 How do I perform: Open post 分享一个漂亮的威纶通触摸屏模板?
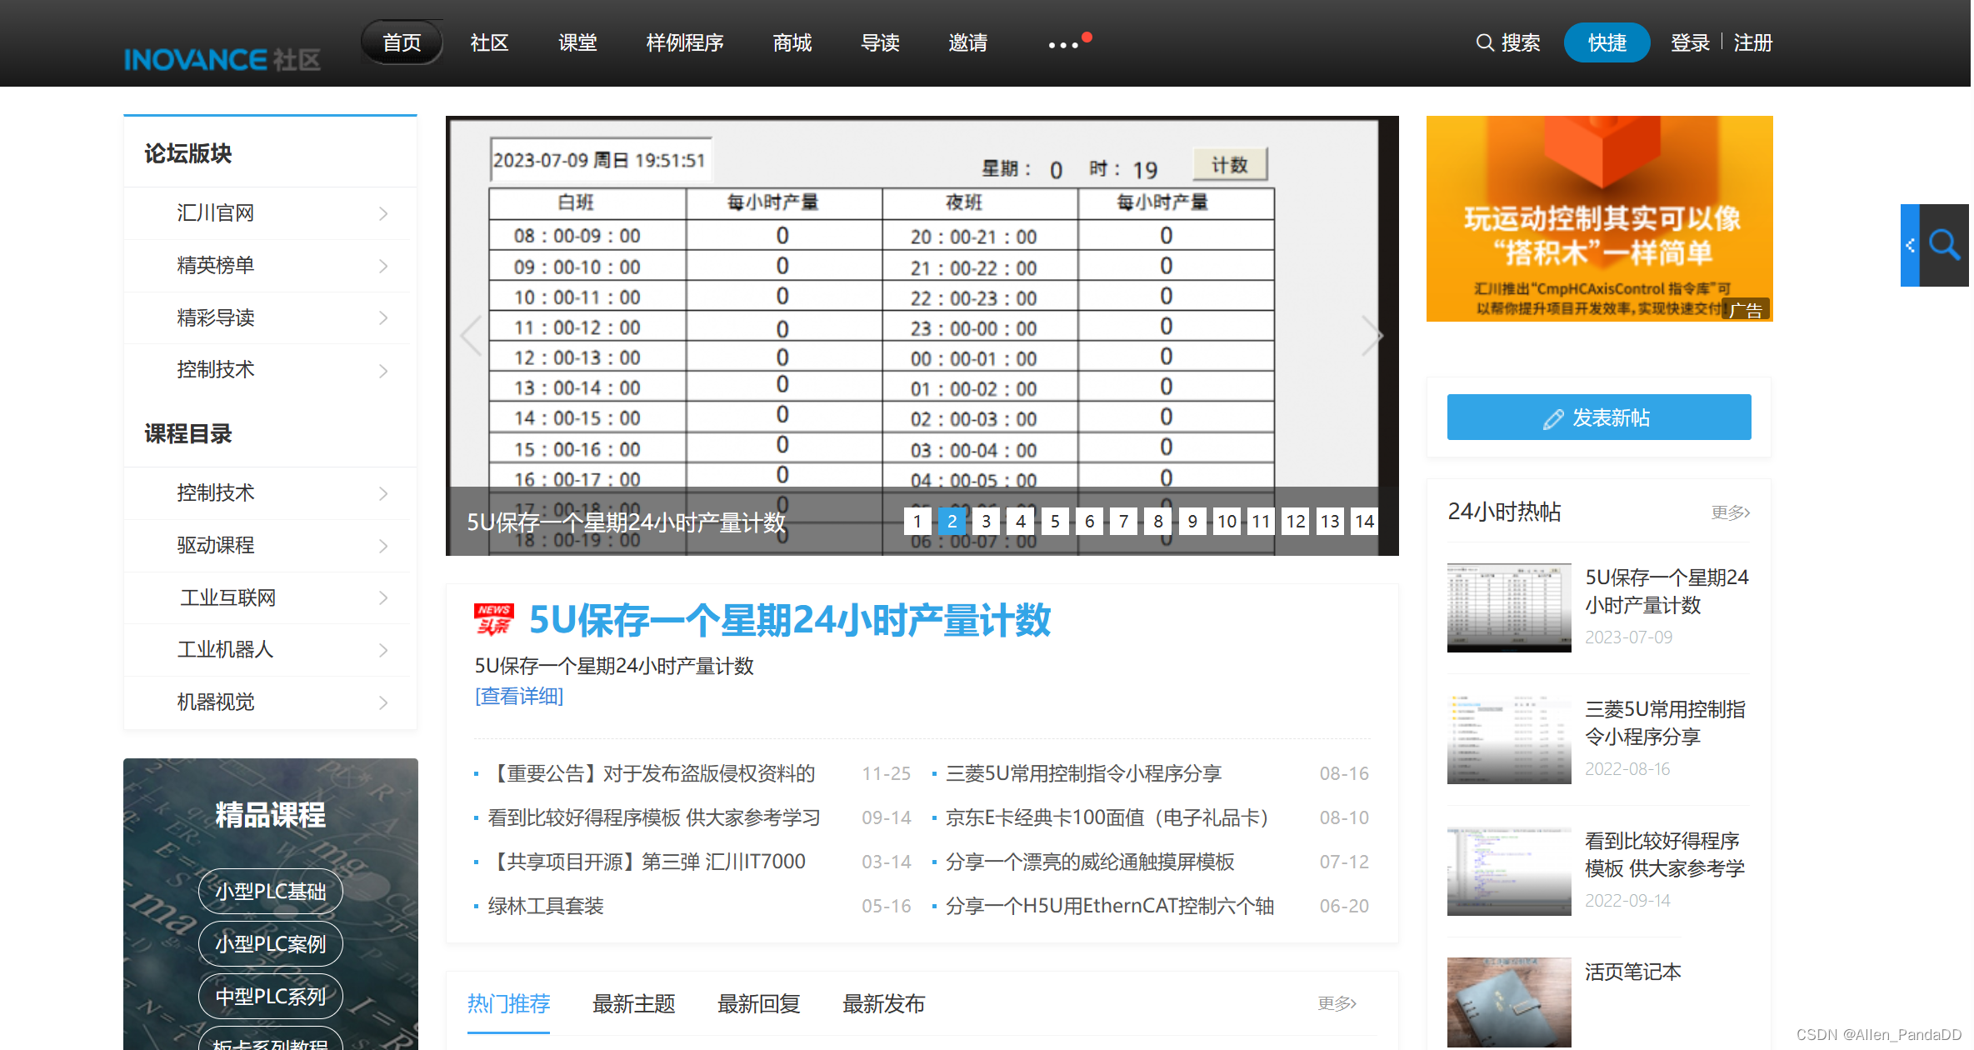[1090, 862]
